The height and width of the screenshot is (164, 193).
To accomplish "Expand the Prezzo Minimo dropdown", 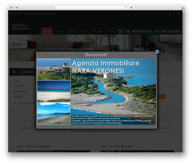I will tap(25, 97).
